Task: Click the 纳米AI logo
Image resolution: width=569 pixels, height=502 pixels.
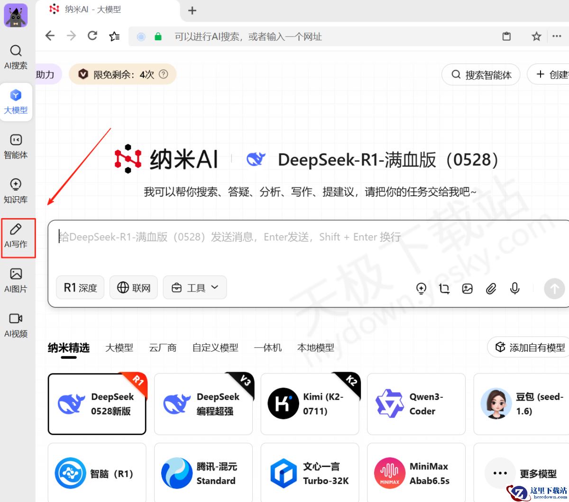Action: (166, 159)
